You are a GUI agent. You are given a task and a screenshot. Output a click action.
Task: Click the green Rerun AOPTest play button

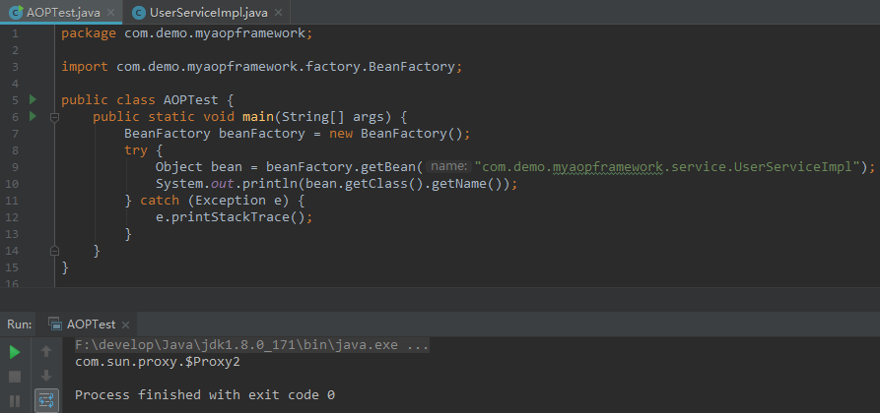pyautogui.click(x=15, y=352)
